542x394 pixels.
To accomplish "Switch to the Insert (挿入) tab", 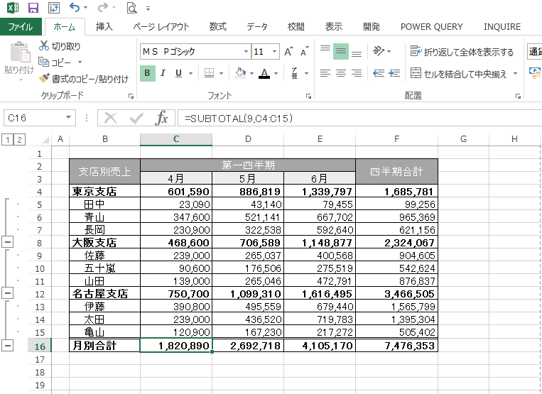I will (x=104, y=26).
